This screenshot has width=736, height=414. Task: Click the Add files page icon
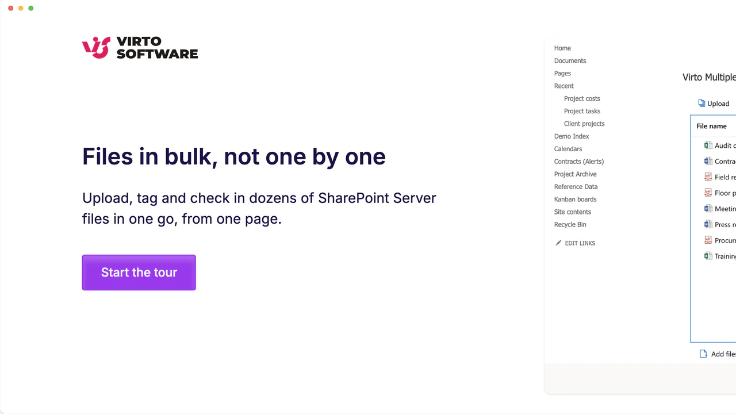point(703,354)
